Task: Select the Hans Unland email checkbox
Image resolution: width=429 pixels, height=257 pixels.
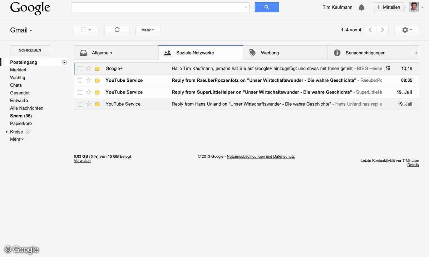Action: pyautogui.click(x=80, y=104)
